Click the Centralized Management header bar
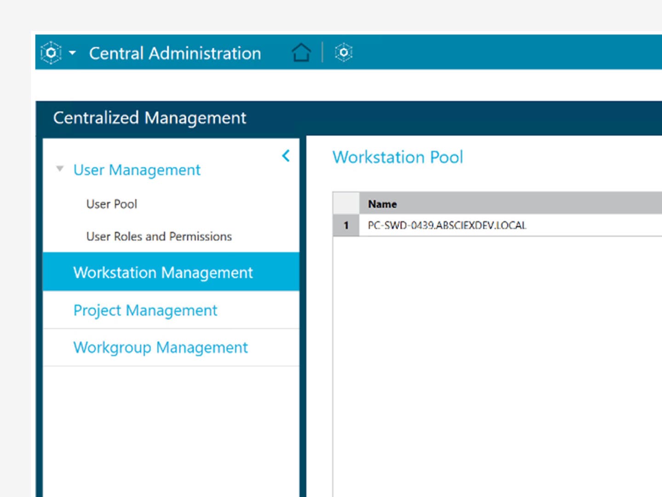 349,118
